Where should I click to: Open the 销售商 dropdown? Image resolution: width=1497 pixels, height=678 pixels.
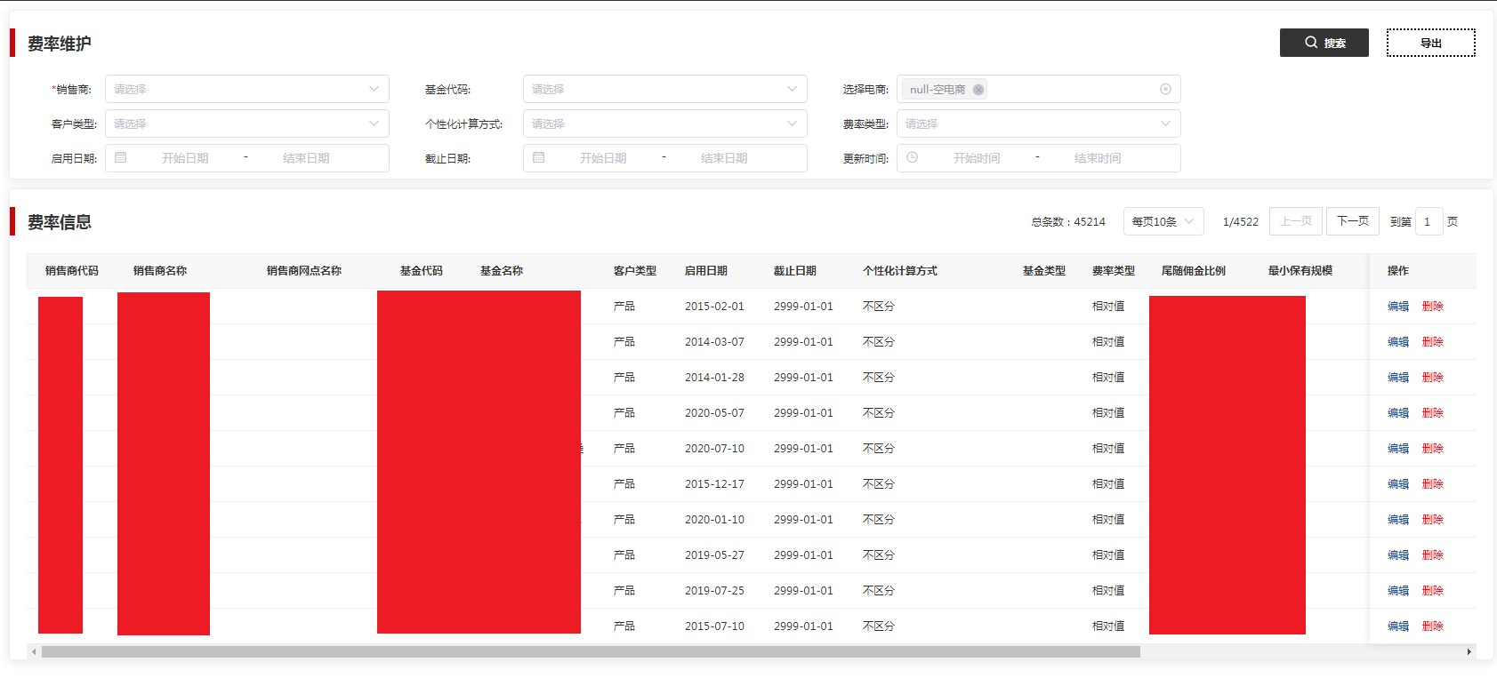point(247,89)
